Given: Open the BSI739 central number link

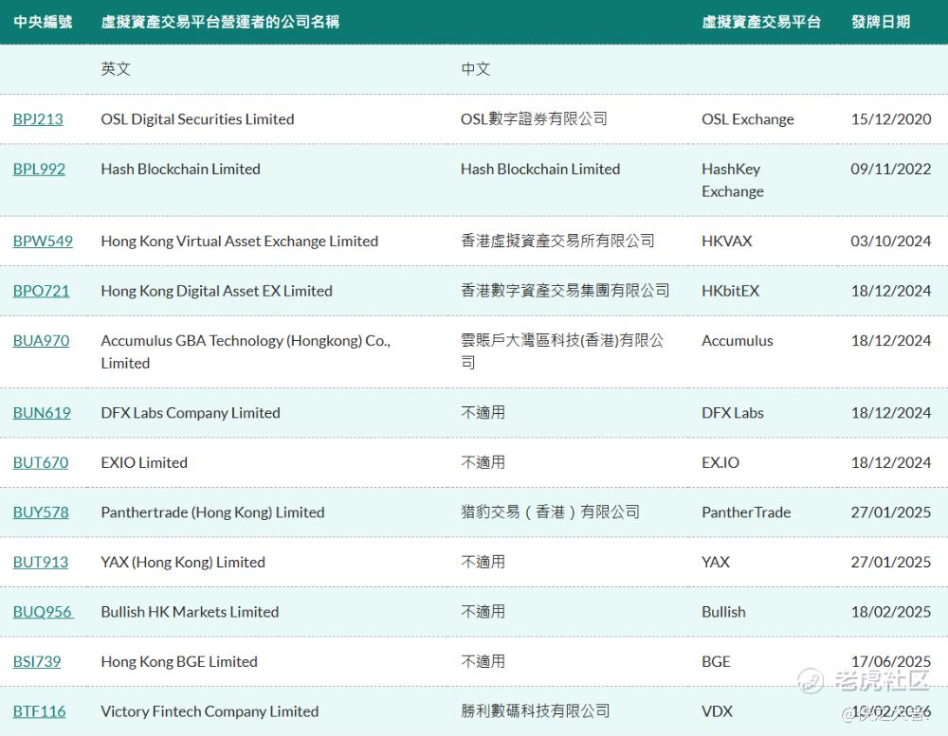Looking at the screenshot, I should (37, 662).
